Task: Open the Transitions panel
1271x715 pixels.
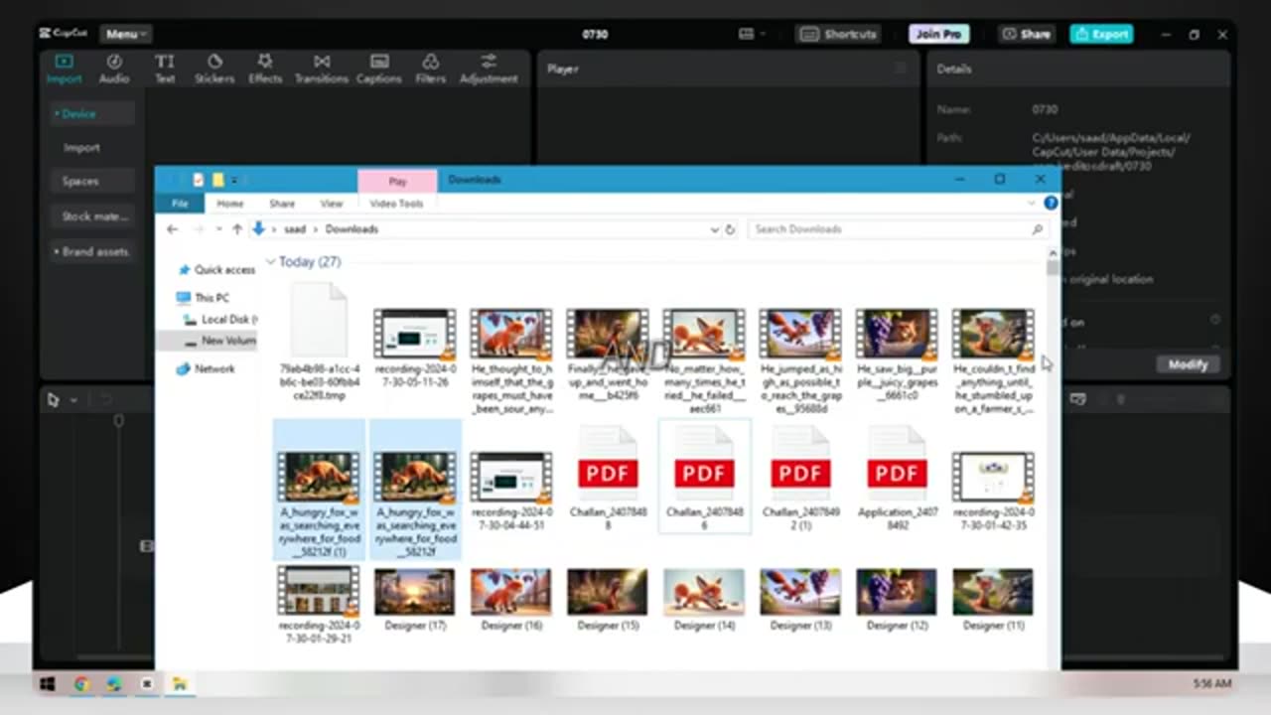Action: [x=321, y=69]
